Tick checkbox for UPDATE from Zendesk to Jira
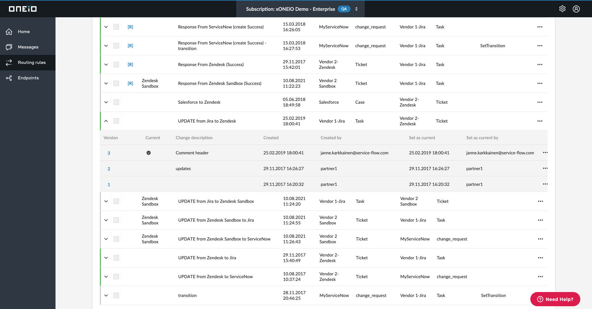 tap(116, 258)
